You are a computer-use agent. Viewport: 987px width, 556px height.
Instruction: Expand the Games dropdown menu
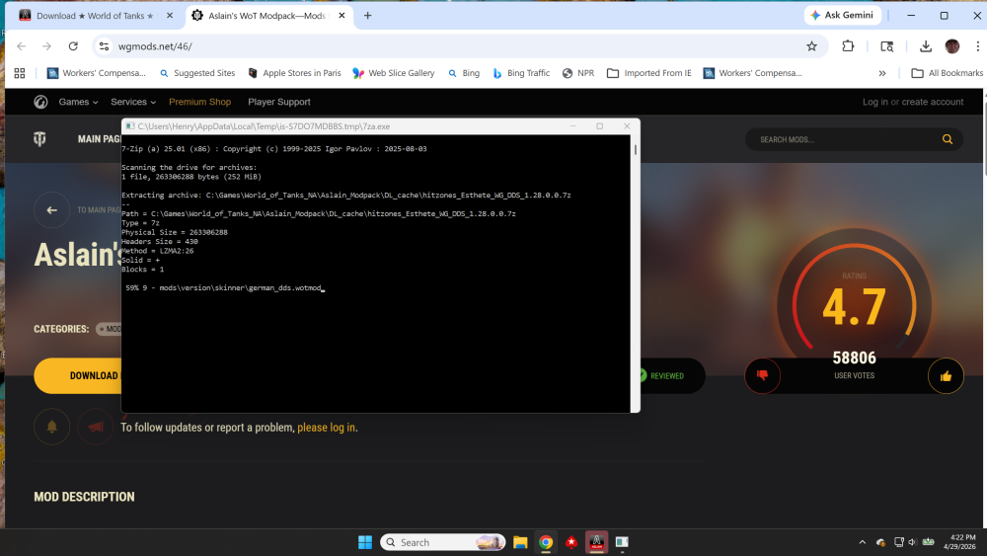78,102
